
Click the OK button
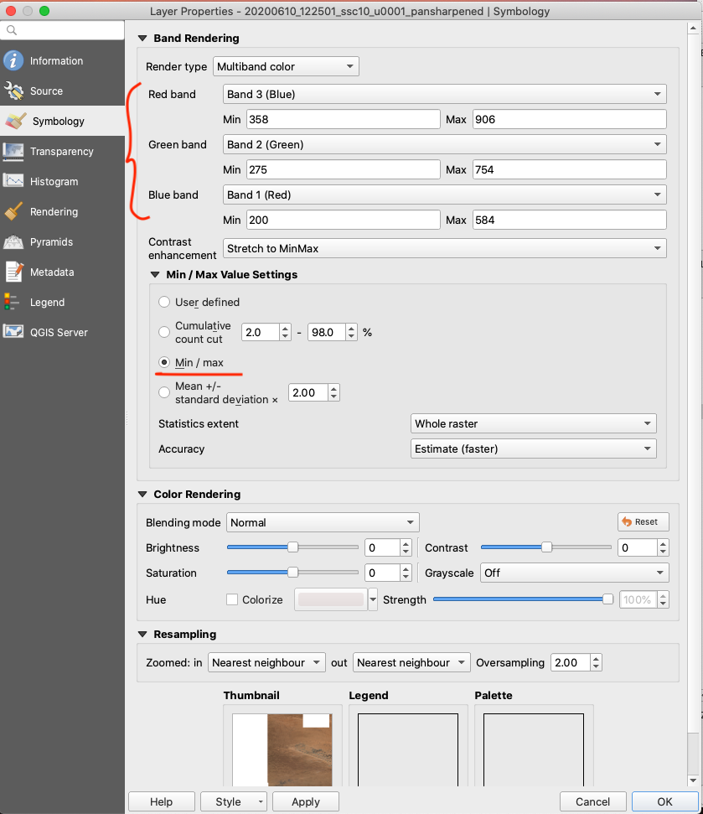coord(664,801)
